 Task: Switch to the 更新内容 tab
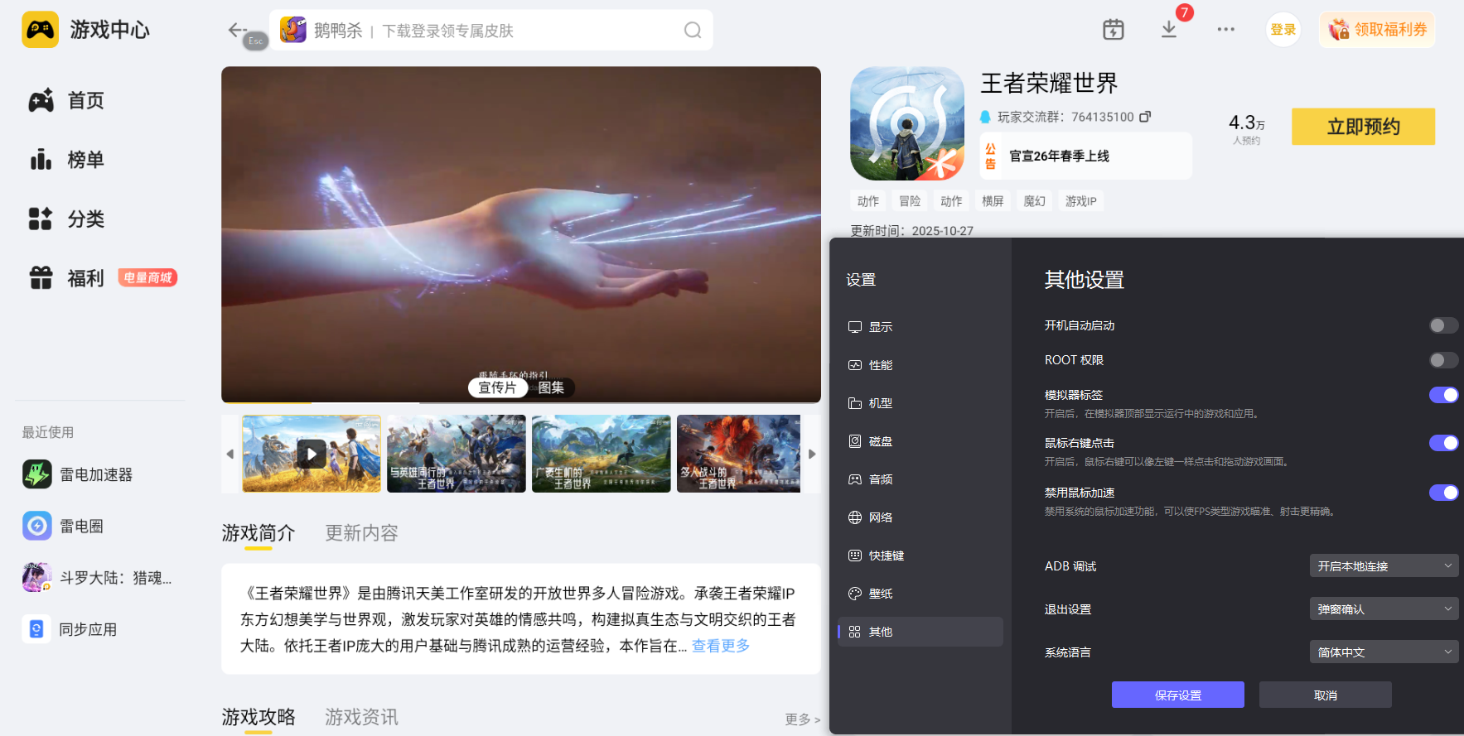[x=361, y=533]
